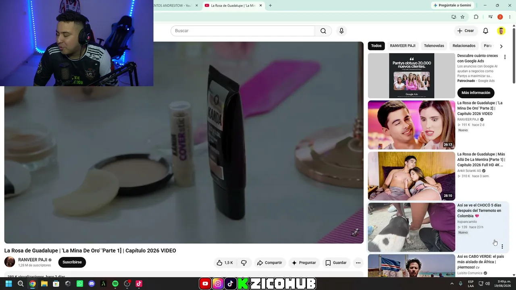The width and height of the screenshot is (516, 290).
Task: Show hidden system tray icons
Action: (452, 284)
